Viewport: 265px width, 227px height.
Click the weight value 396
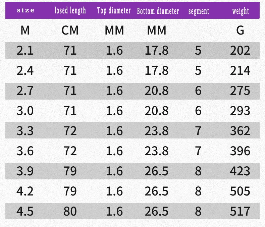(240, 151)
